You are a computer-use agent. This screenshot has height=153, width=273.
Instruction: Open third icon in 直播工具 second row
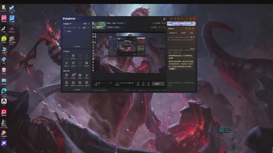(x=80, y=83)
